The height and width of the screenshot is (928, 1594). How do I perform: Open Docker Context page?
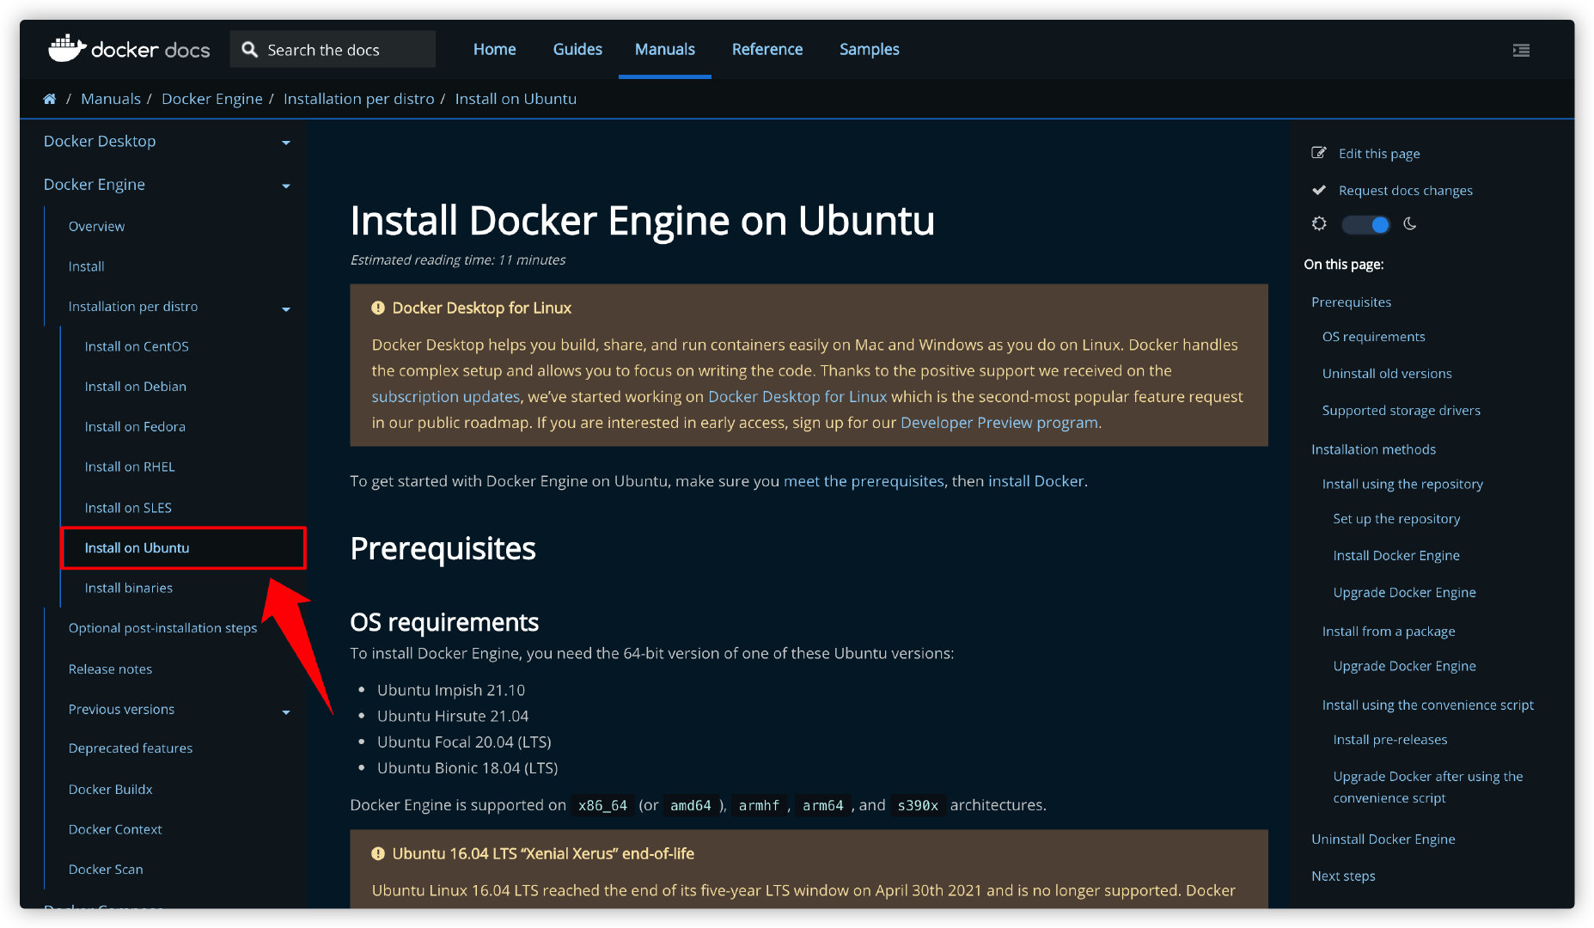click(x=115, y=829)
